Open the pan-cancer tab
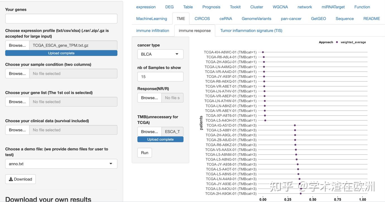 pos(291,18)
